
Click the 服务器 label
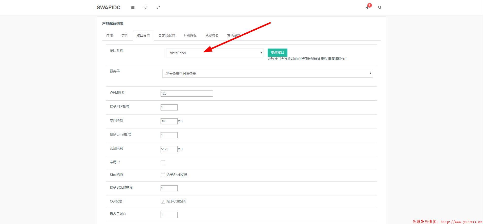(x=115, y=71)
